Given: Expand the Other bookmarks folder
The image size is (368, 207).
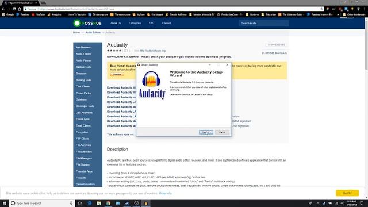Looking at the screenshot, I should [x=354, y=14].
